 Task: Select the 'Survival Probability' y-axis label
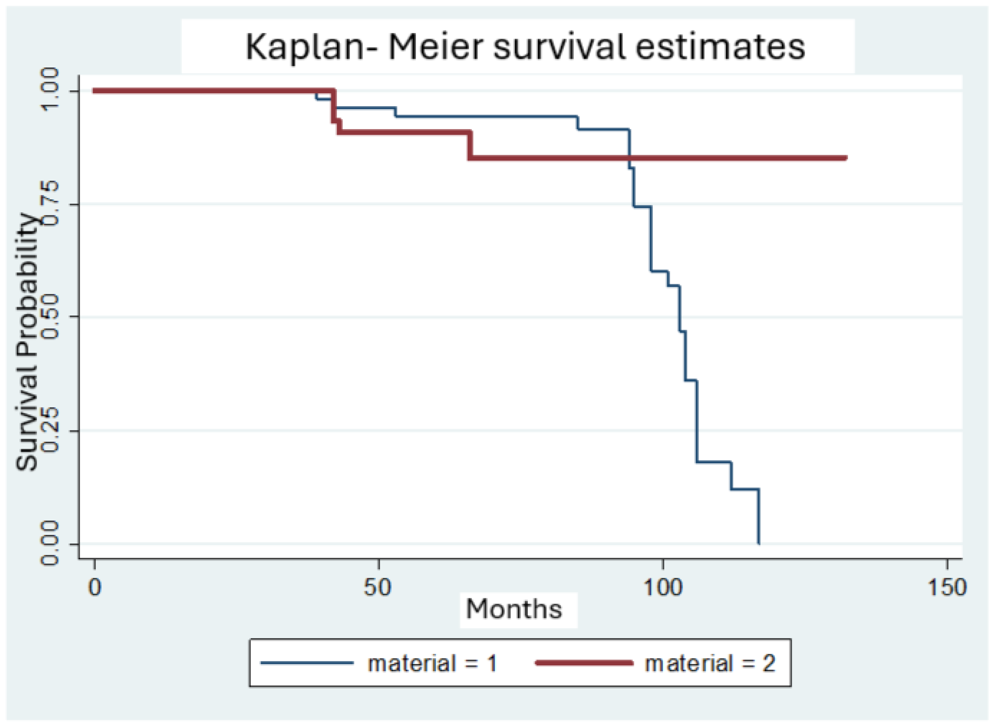point(26,342)
